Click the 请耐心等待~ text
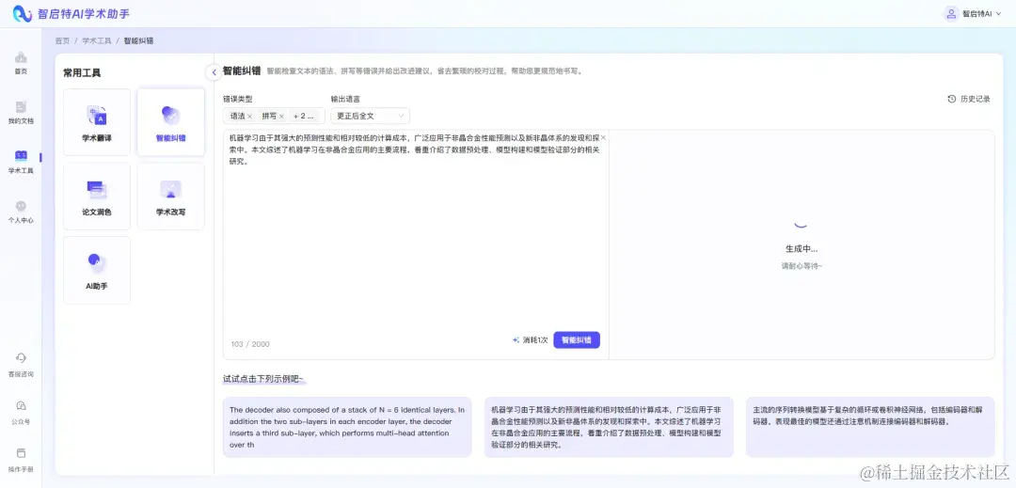The width and height of the screenshot is (1016, 488). (x=802, y=265)
